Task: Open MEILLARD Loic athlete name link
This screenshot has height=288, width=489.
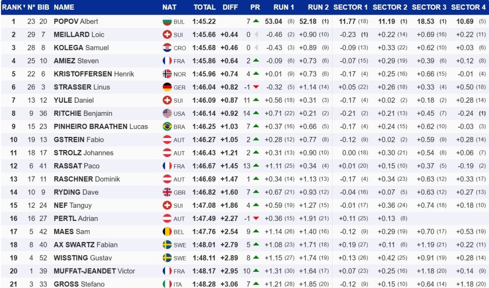Action: tap(79, 35)
